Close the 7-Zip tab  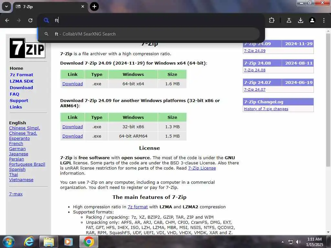coord(83,6)
